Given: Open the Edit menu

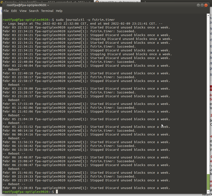Looking at the screenshot, I should coord(14,11).
